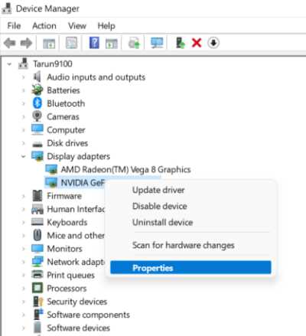Collapse the Display adapters category
This screenshot has width=306, height=336.
[24, 156]
